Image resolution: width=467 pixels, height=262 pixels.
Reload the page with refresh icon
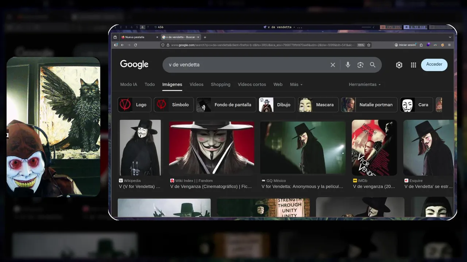point(135,45)
